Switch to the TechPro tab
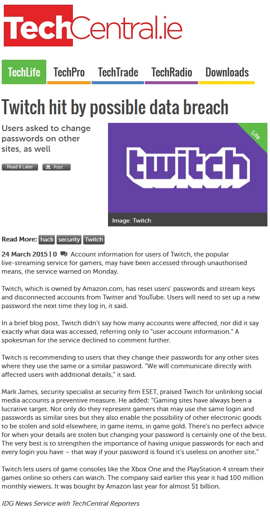 click(69, 72)
